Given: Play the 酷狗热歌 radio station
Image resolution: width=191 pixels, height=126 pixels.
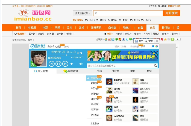Looking at the screenshot, I should pos(109,81).
